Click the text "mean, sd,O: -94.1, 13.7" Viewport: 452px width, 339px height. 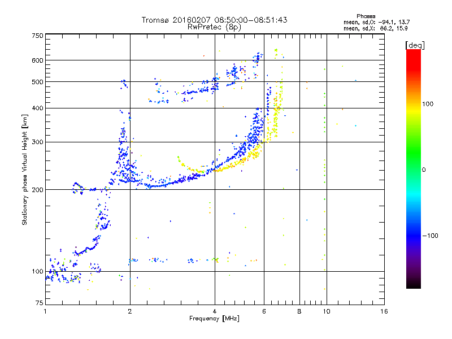(376, 22)
